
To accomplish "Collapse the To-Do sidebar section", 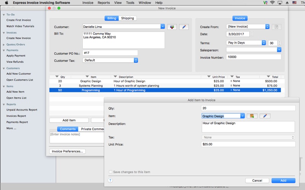I will 3,14.
